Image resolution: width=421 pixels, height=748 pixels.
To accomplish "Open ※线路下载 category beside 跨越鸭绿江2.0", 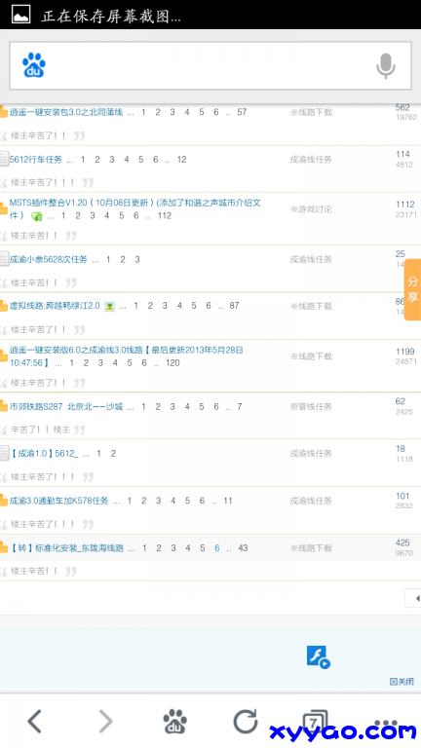I will [311, 306].
